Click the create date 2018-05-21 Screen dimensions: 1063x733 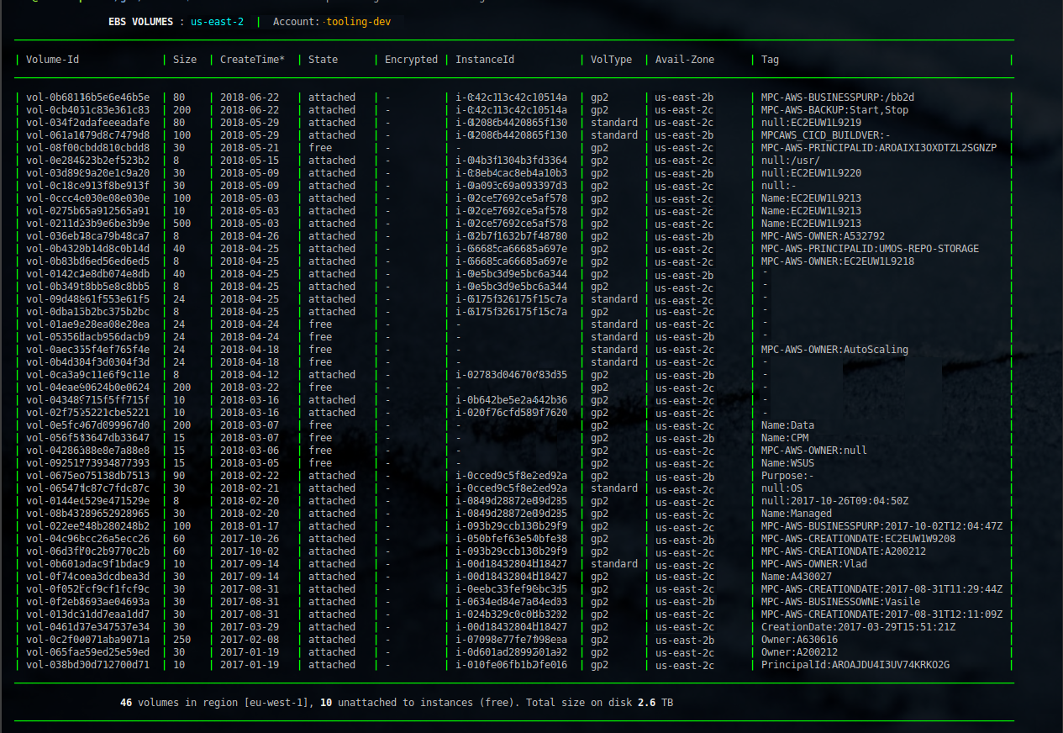point(250,148)
